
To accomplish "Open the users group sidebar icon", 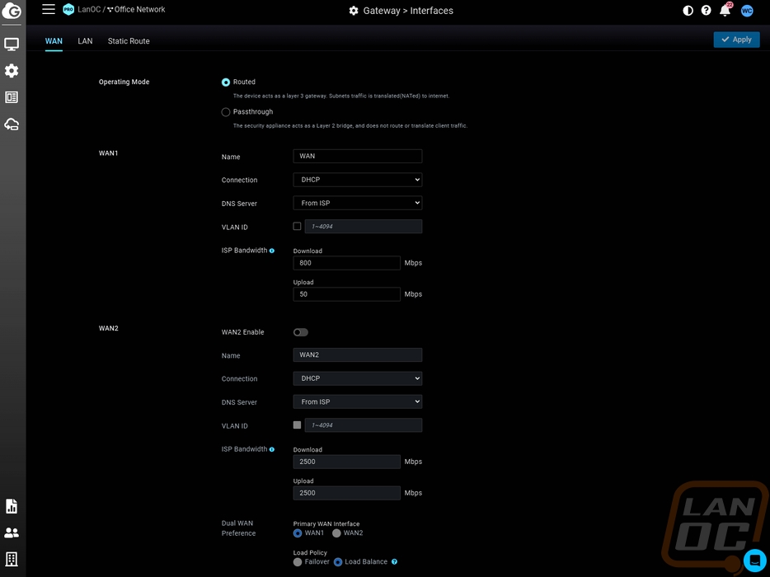I will pyautogui.click(x=12, y=532).
